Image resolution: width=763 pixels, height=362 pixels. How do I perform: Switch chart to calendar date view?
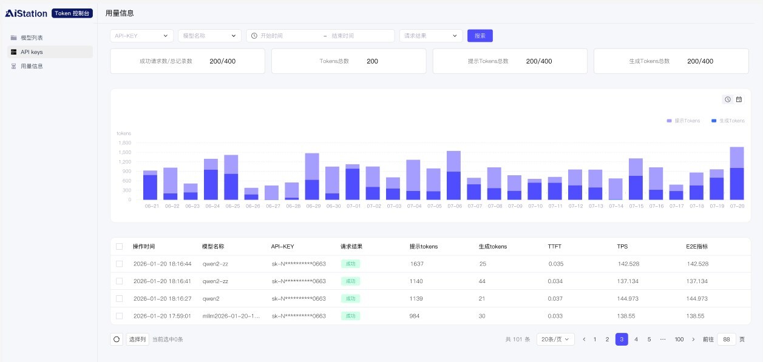tap(739, 99)
